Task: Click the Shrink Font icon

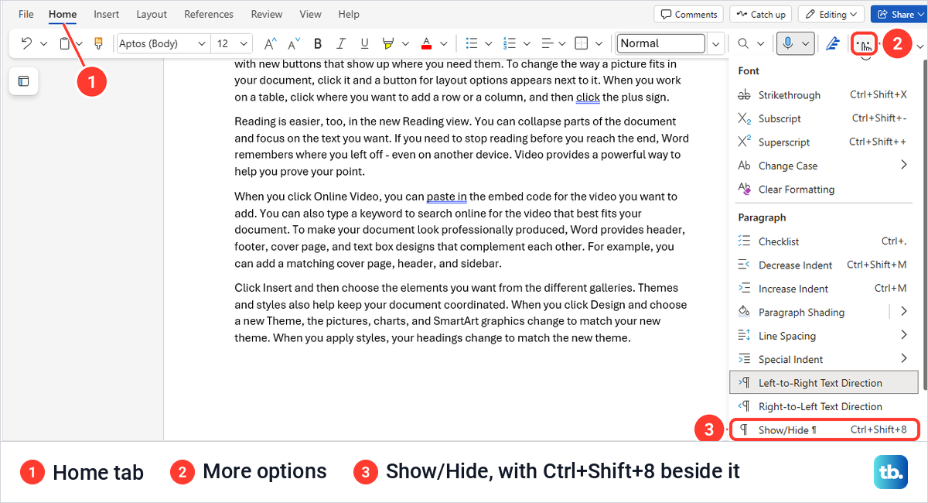Action: click(293, 43)
